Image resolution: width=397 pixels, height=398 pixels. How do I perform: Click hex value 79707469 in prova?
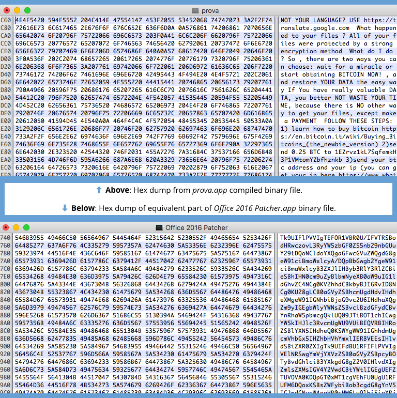pos(63,51)
